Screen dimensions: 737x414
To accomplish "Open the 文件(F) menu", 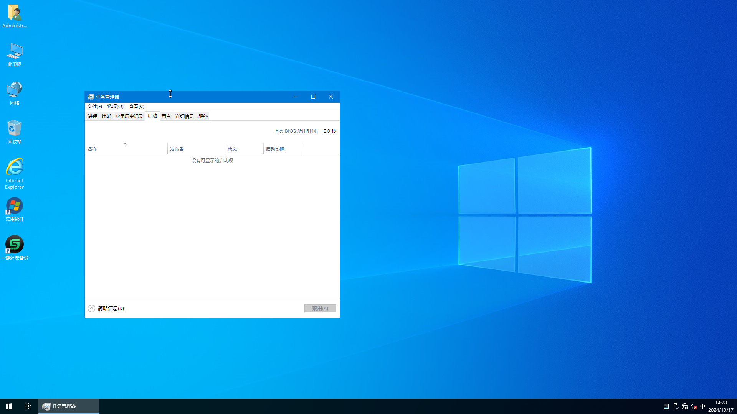I will click(x=95, y=107).
